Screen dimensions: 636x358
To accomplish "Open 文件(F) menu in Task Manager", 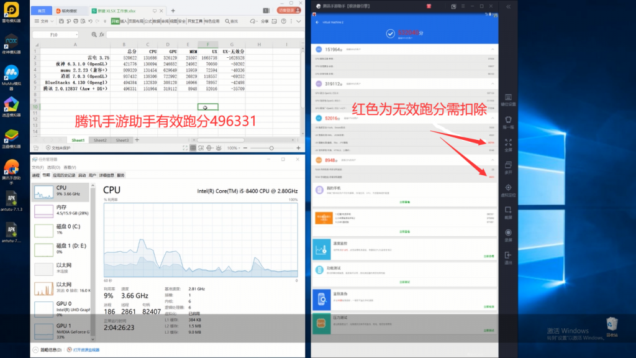I will pyautogui.click(x=38, y=167).
